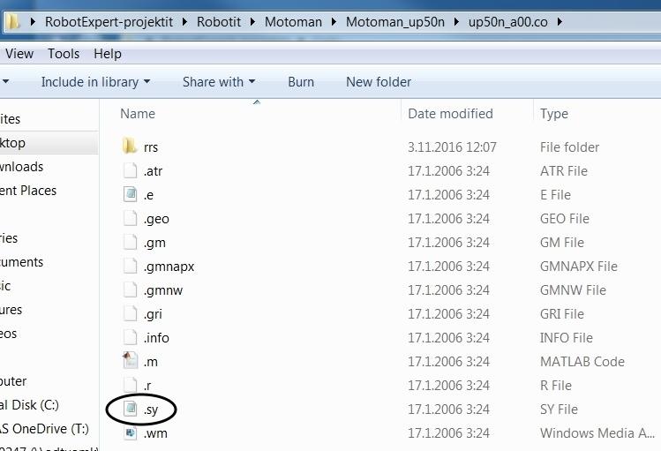Click the 'E File' type text
This screenshot has width=661, height=451.
[555, 195]
